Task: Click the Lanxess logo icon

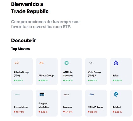Action: 66,94
